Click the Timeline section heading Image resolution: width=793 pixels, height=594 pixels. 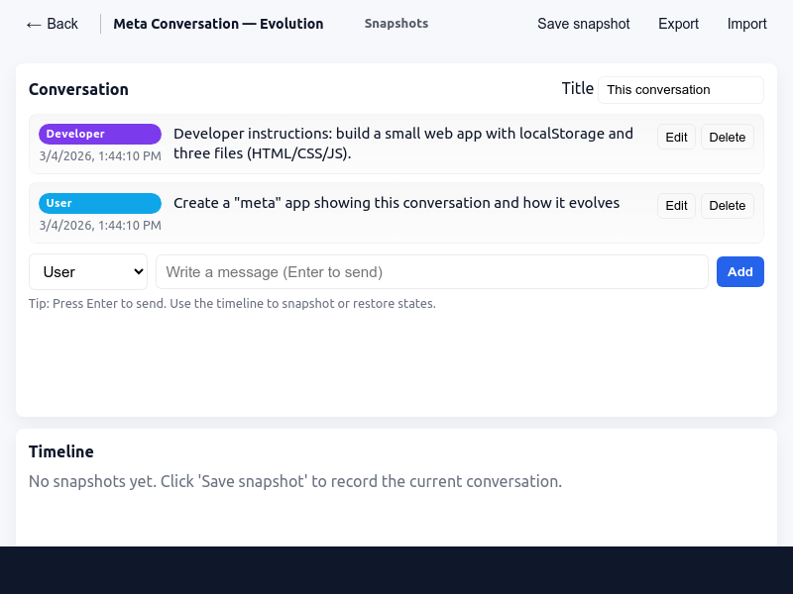(x=60, y=451)
